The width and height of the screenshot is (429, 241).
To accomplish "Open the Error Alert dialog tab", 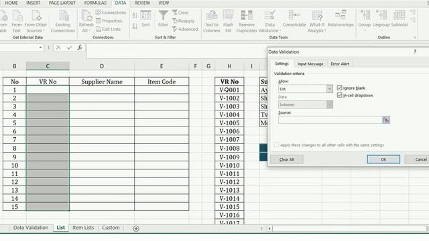I will [x=340, y=64].
